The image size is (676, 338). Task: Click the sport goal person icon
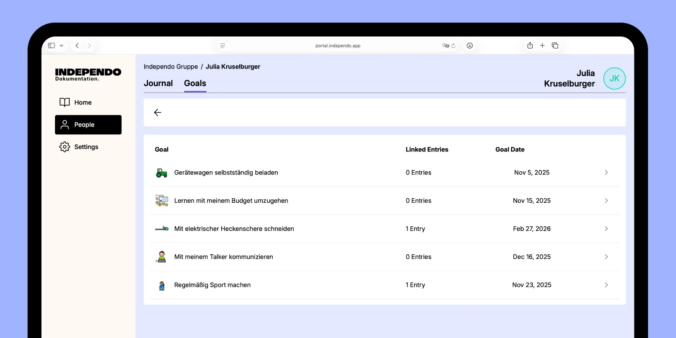[x=161, y=285]
